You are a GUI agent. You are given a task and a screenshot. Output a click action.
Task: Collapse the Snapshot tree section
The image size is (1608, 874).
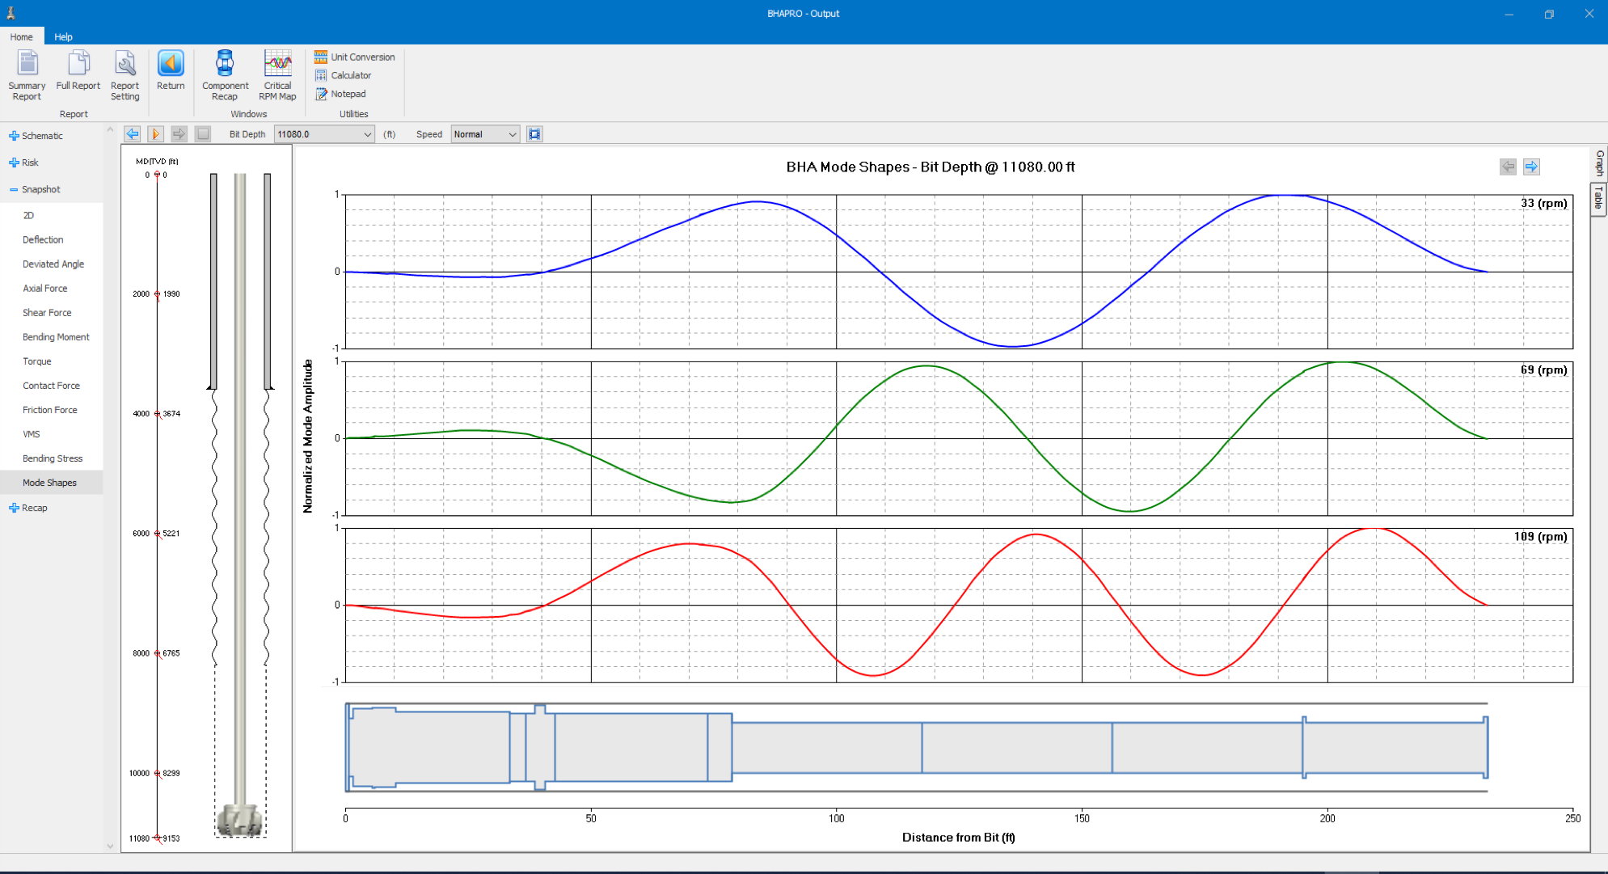(x=14, y=189)
